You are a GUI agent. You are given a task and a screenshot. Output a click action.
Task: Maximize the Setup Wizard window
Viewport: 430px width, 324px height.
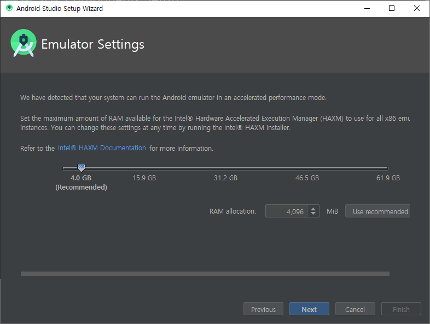coord(392,9)
